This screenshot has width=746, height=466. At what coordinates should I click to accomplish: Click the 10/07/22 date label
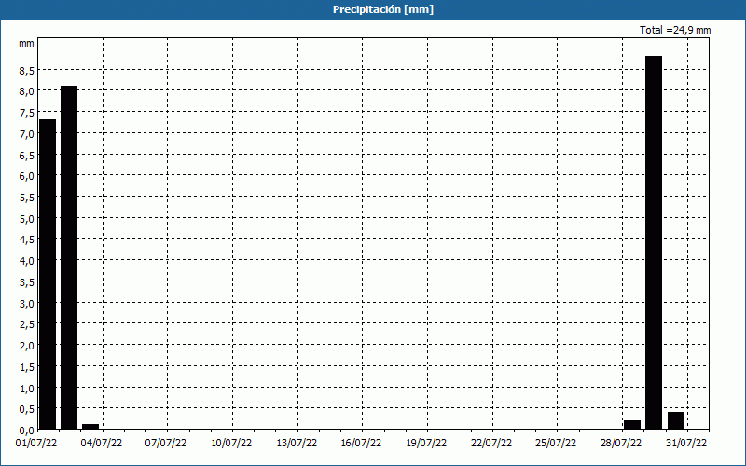231,444
